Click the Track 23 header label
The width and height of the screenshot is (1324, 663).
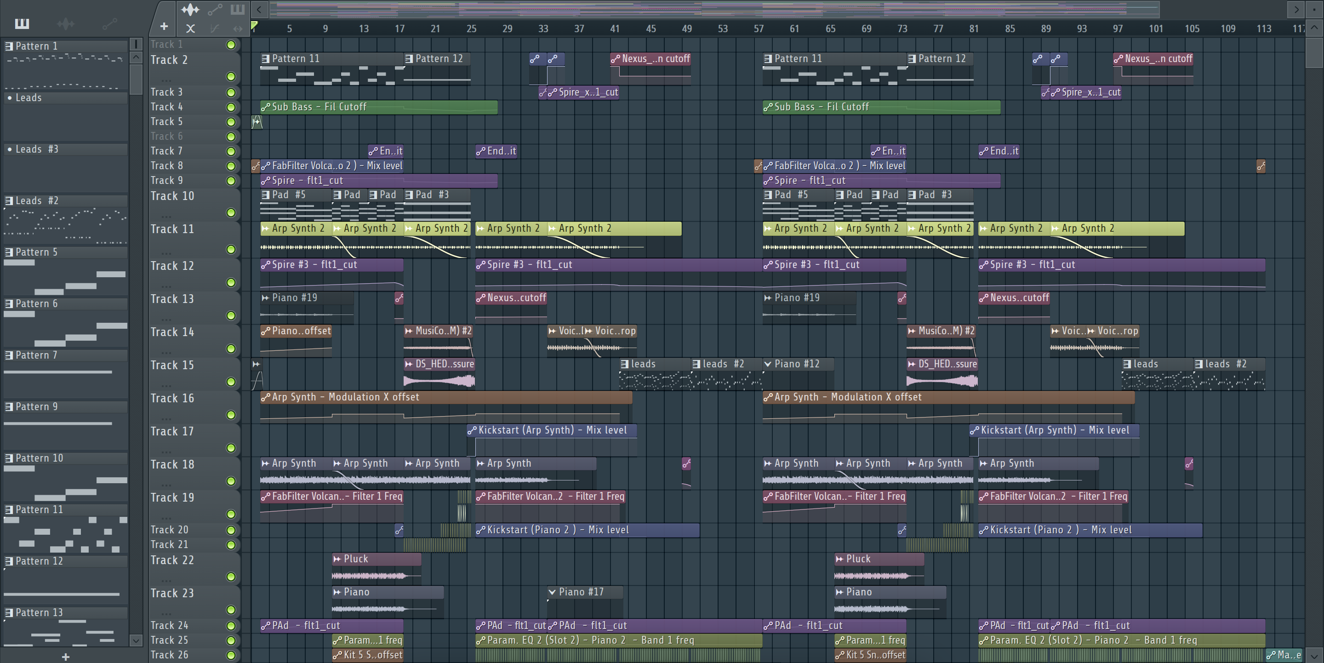[x=172, y=593]
